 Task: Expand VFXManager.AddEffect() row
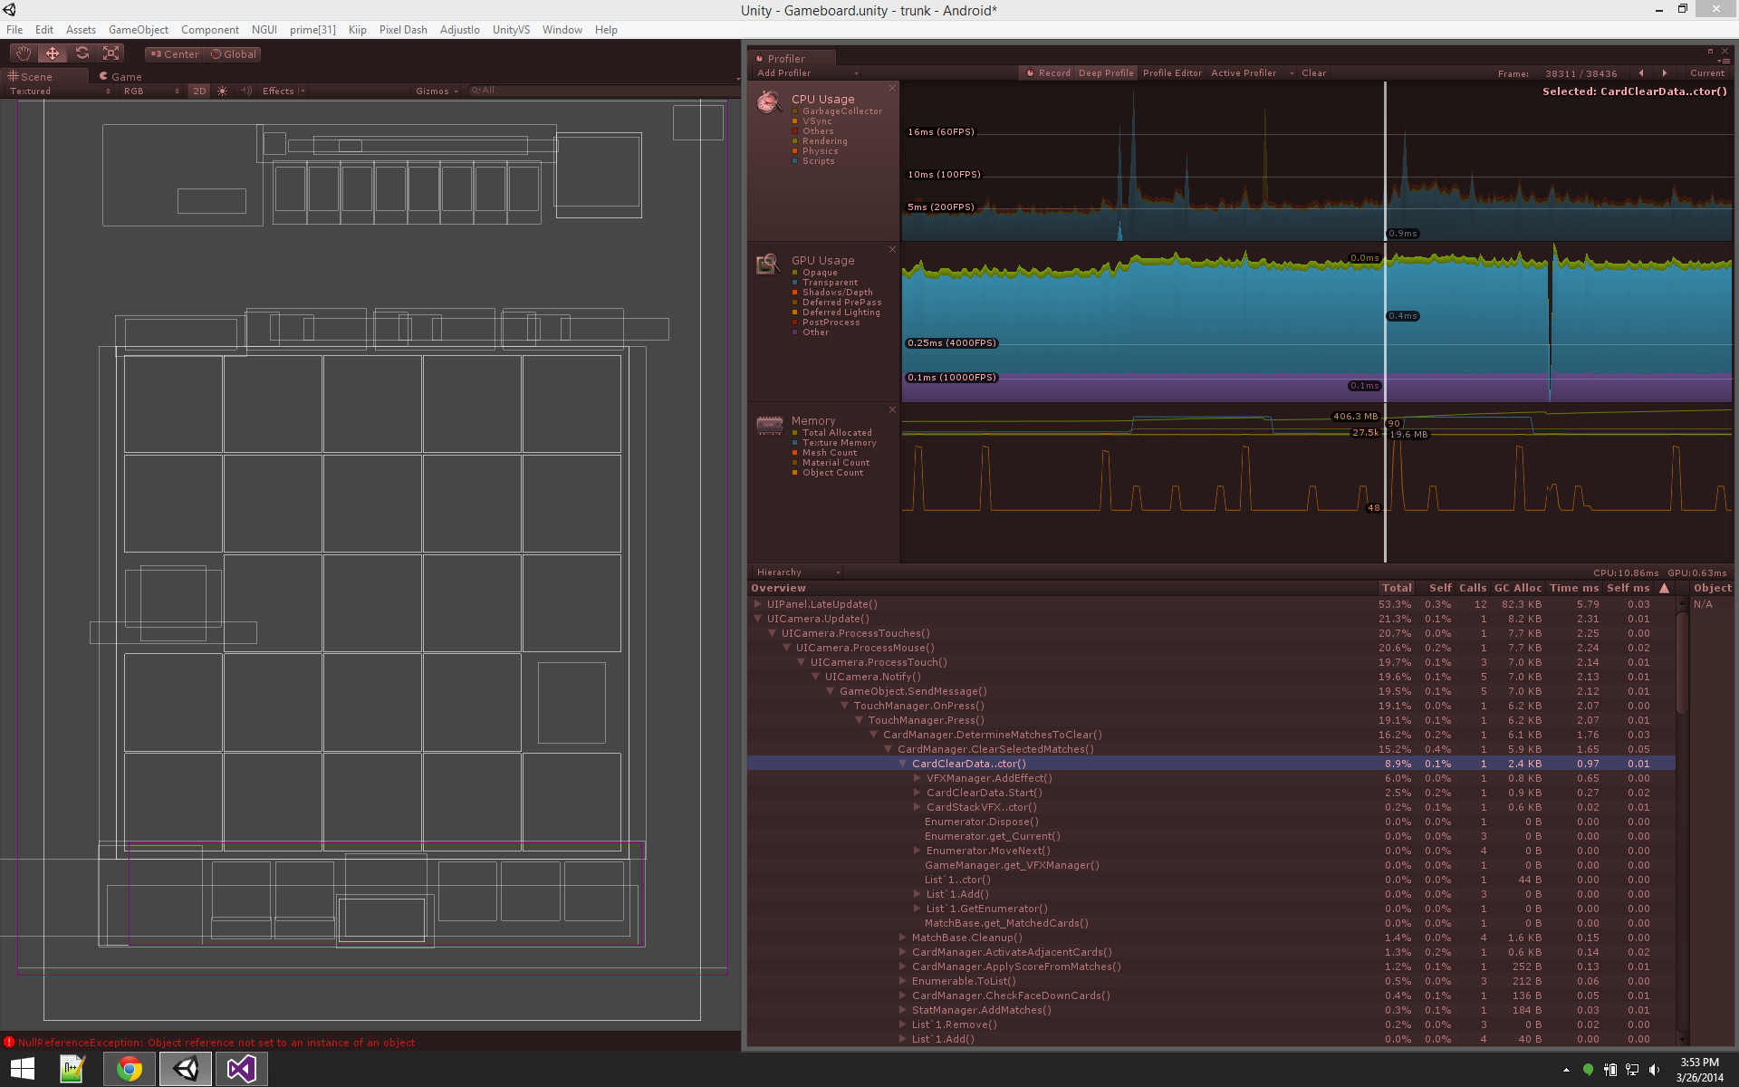click(x=918, y=778)
